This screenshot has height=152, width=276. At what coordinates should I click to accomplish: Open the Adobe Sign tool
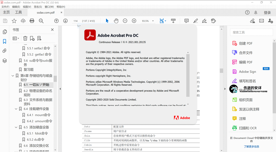point(248,72)
